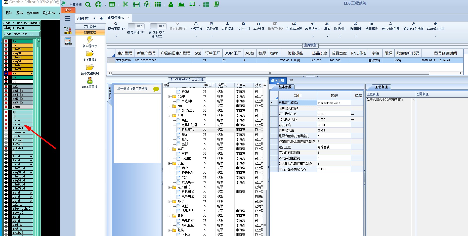Open dropdown arrow under 内部审核
Viewport: 468px width, 236px height.
196,36
